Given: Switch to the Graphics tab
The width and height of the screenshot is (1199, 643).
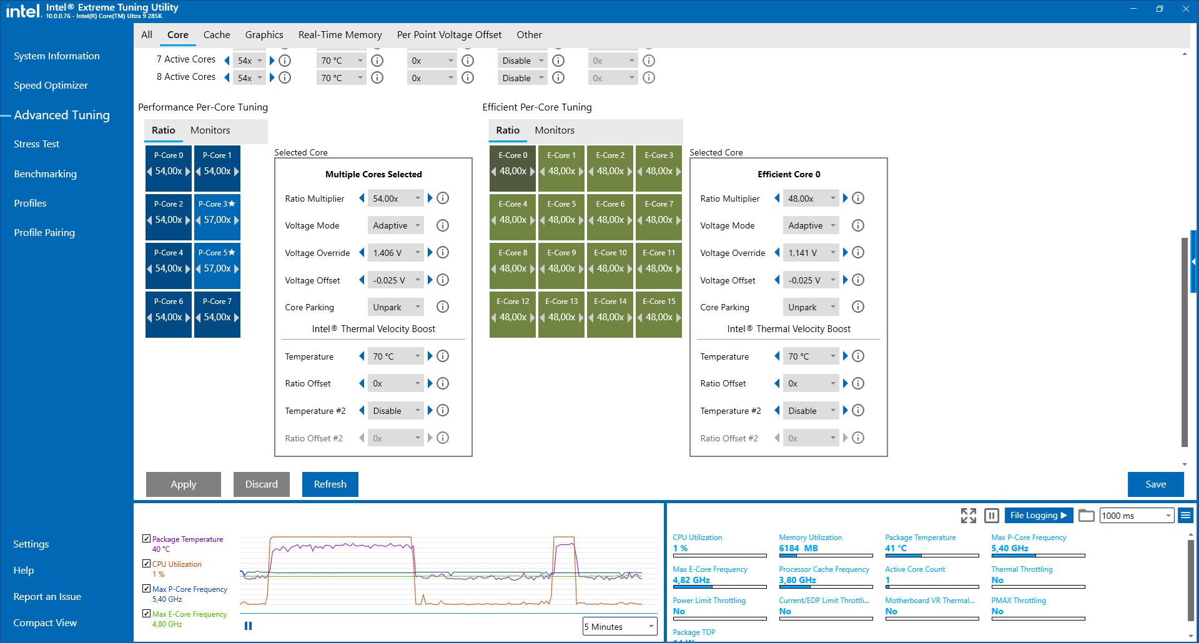Looking at the screenshot, I should point(264,35).
